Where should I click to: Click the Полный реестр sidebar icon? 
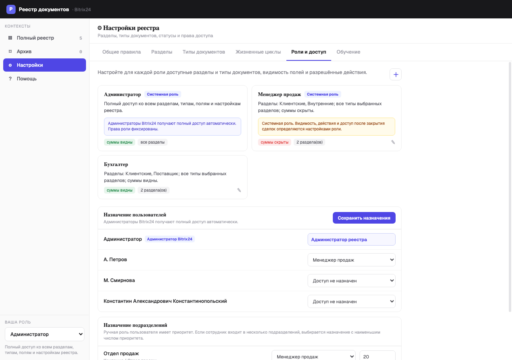click(10, 38)
